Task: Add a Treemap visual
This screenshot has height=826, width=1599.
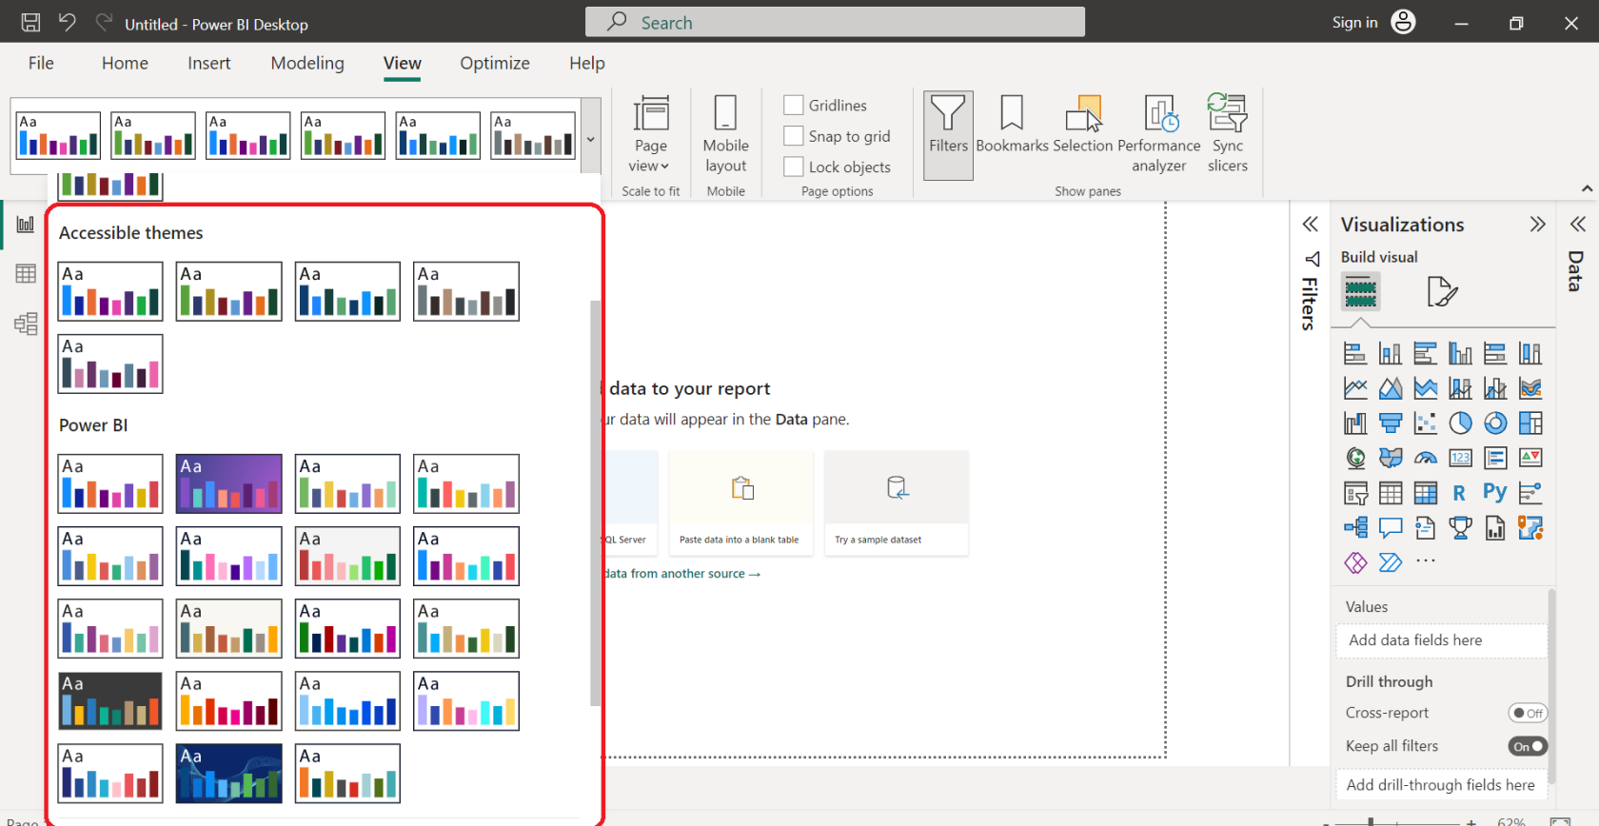Action: pos(1530,423)
